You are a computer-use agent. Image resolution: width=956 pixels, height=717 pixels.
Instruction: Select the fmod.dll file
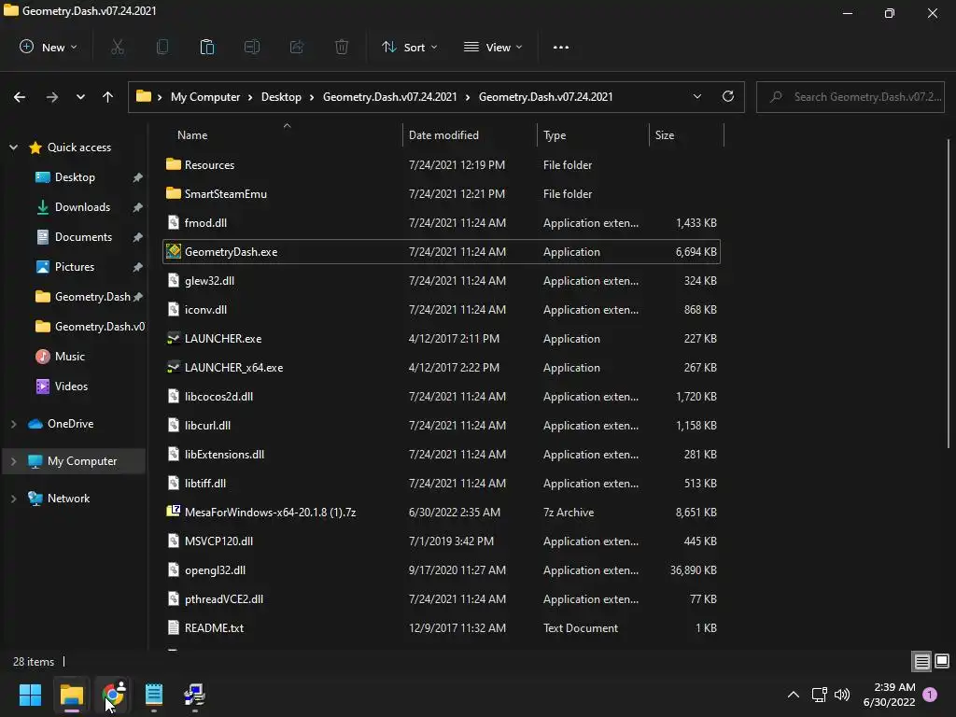tap(442, 222)
